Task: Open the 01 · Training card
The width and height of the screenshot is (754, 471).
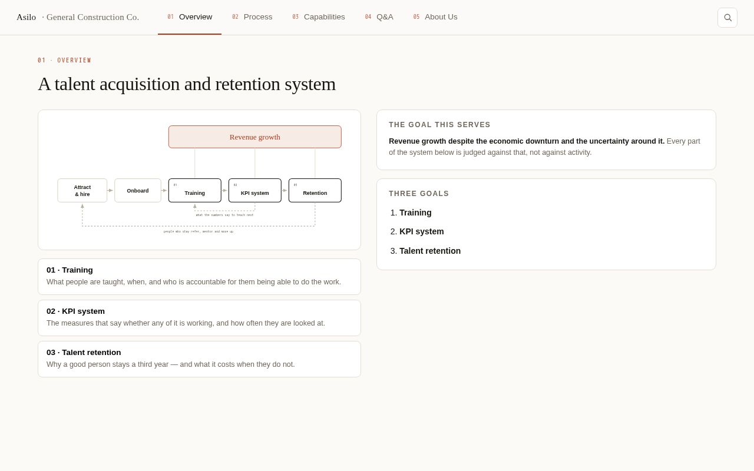Action: (x=200, y=277)
